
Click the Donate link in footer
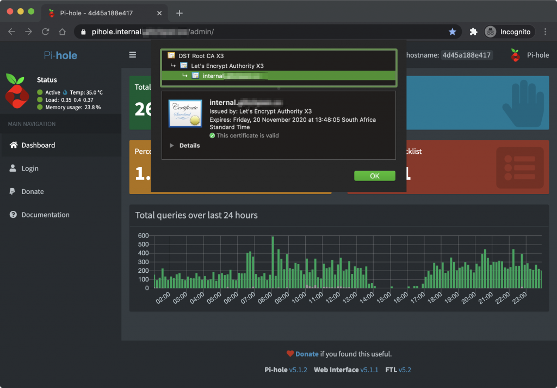[307, 354]
